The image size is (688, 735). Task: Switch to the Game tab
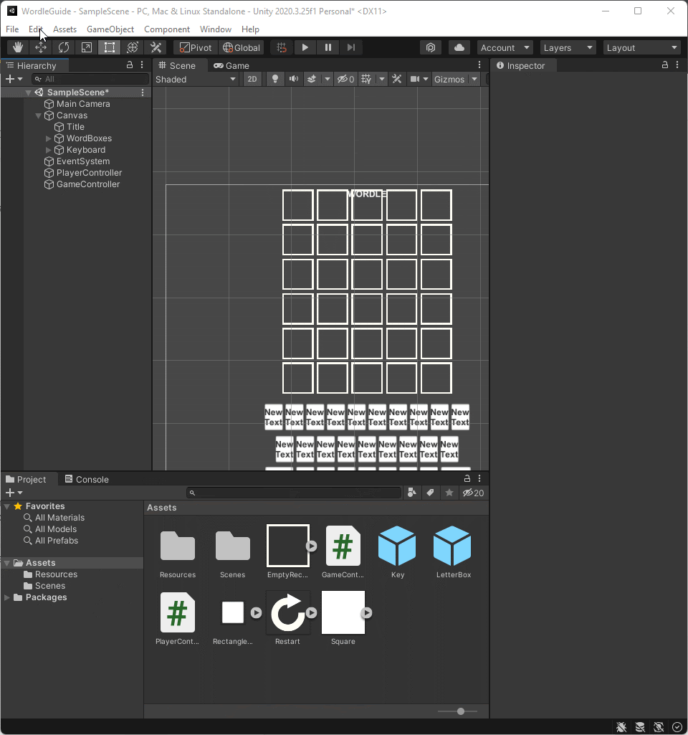click(231, 66)
